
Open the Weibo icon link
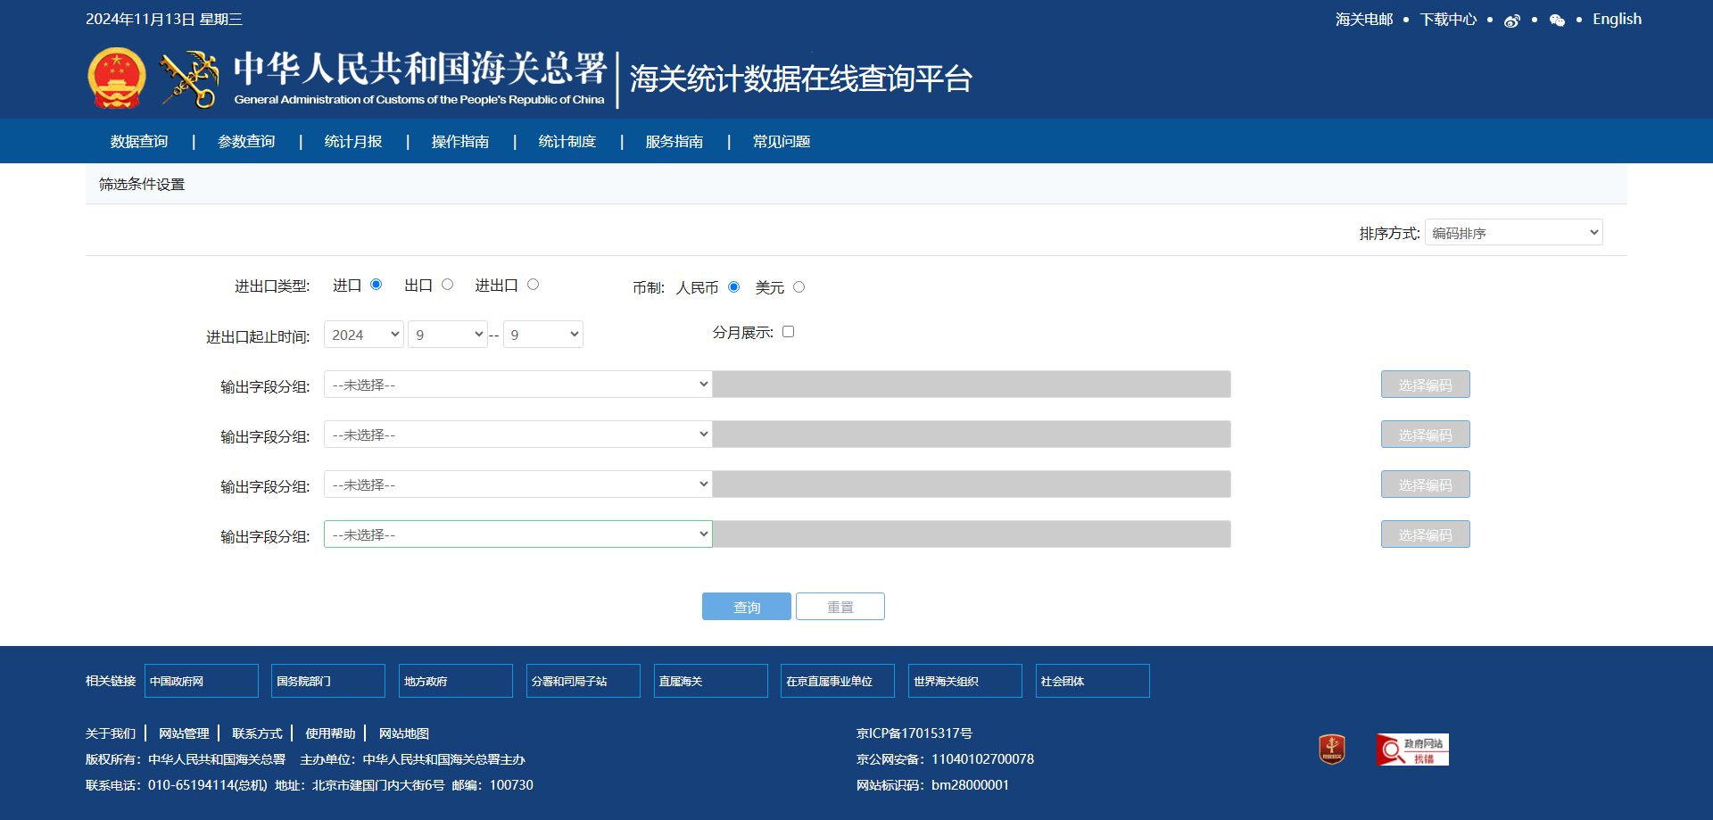[1511, 21]
